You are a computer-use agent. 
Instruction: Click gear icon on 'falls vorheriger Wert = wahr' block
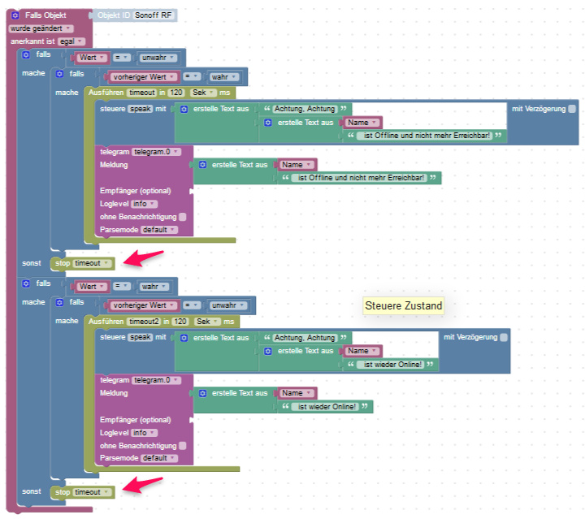(59, 74)
